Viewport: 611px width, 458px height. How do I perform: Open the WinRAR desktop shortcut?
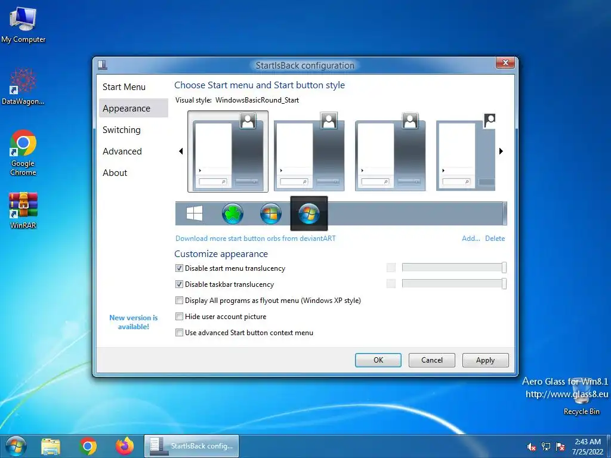(x=23, y=210)
